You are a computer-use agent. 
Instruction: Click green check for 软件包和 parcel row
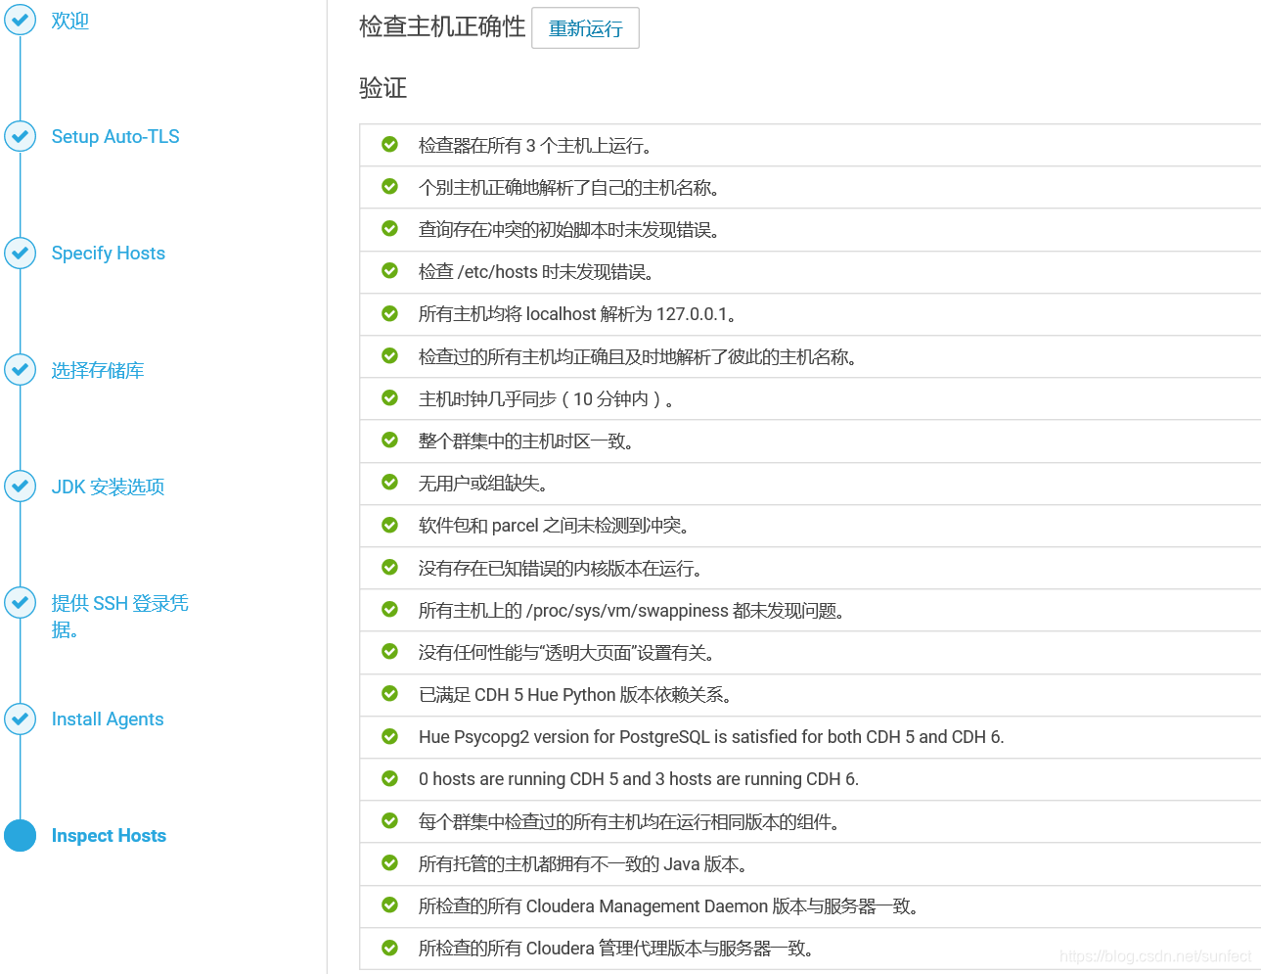(x=389, y=525)
